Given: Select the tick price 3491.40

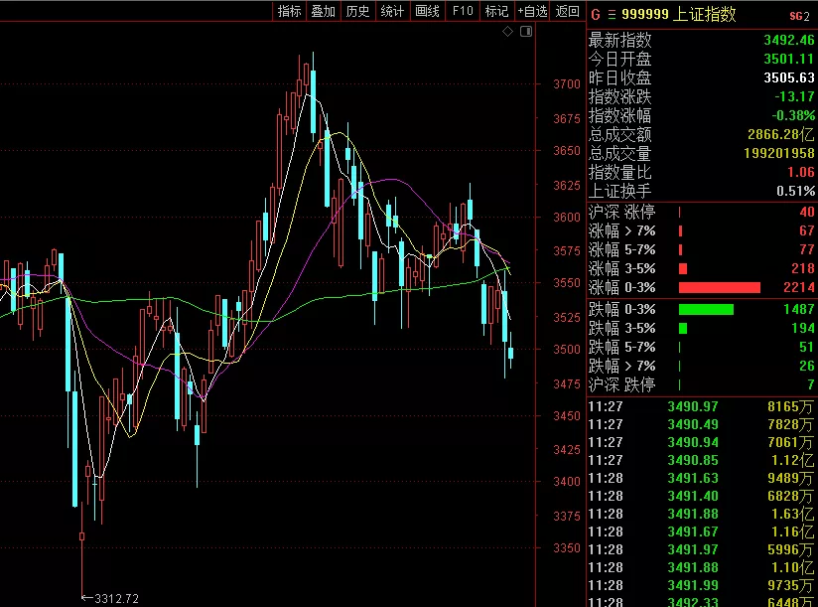Looking at the screenshot, I should click(693, 496).
